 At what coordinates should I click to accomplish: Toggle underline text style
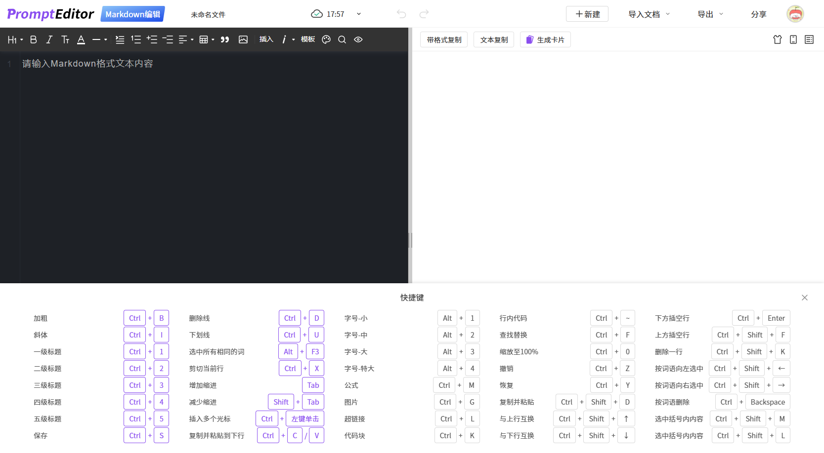tap(81, 39)
